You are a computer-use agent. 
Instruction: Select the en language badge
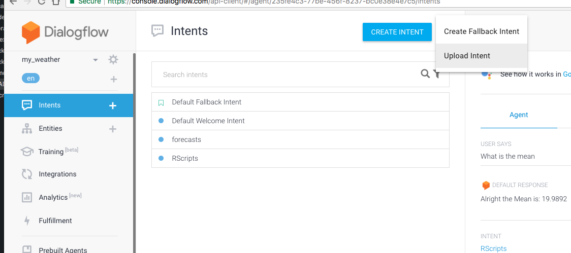[31, 78]
